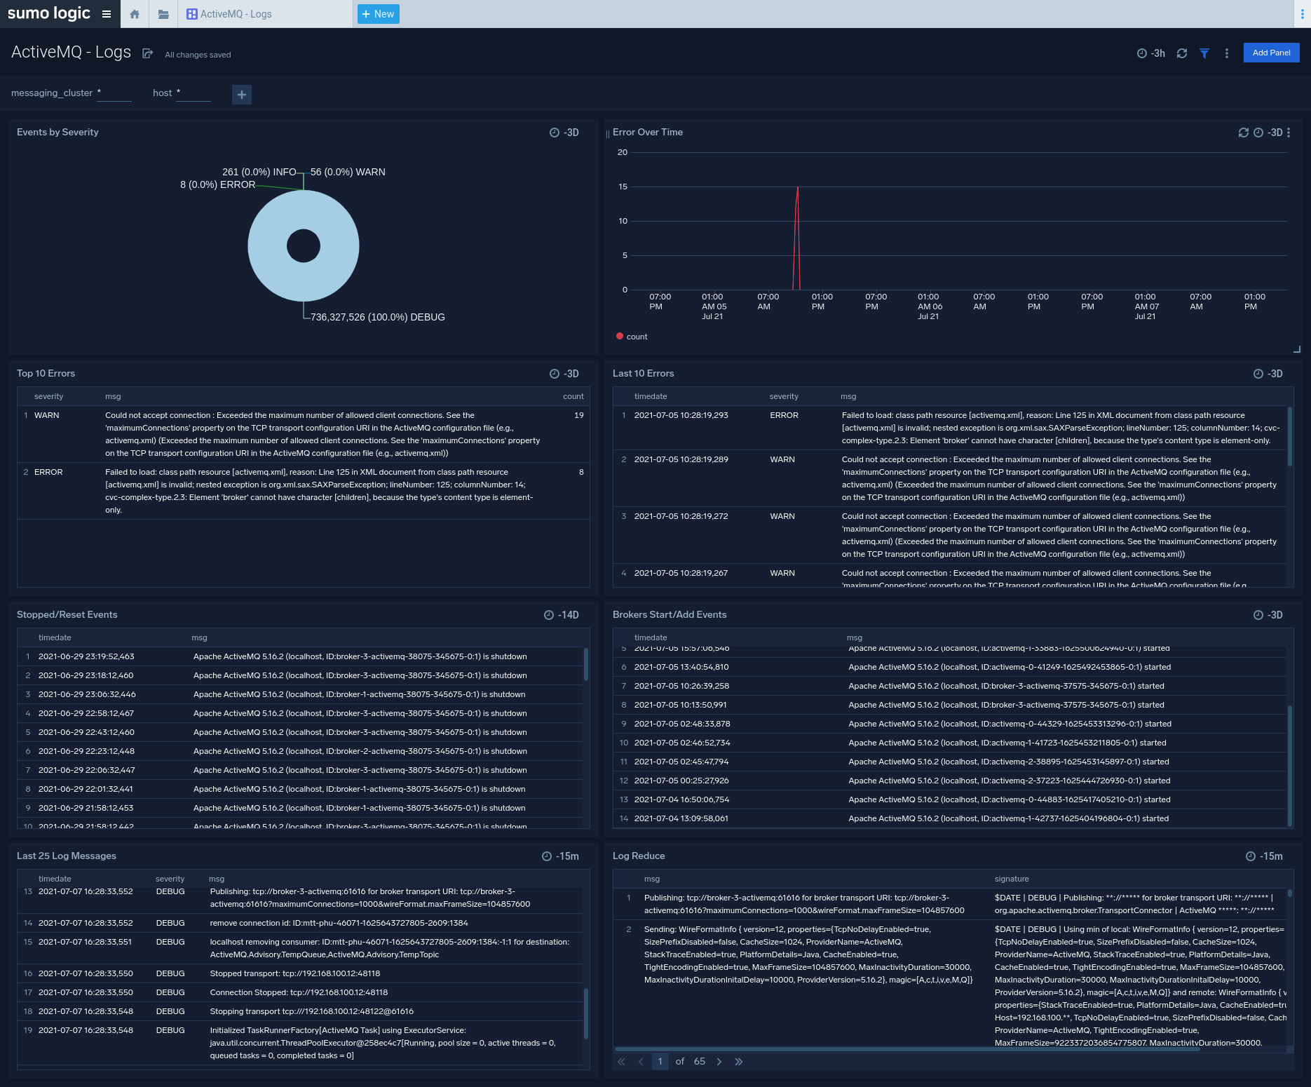Add a new filter with the plus icon

[241, 94]
